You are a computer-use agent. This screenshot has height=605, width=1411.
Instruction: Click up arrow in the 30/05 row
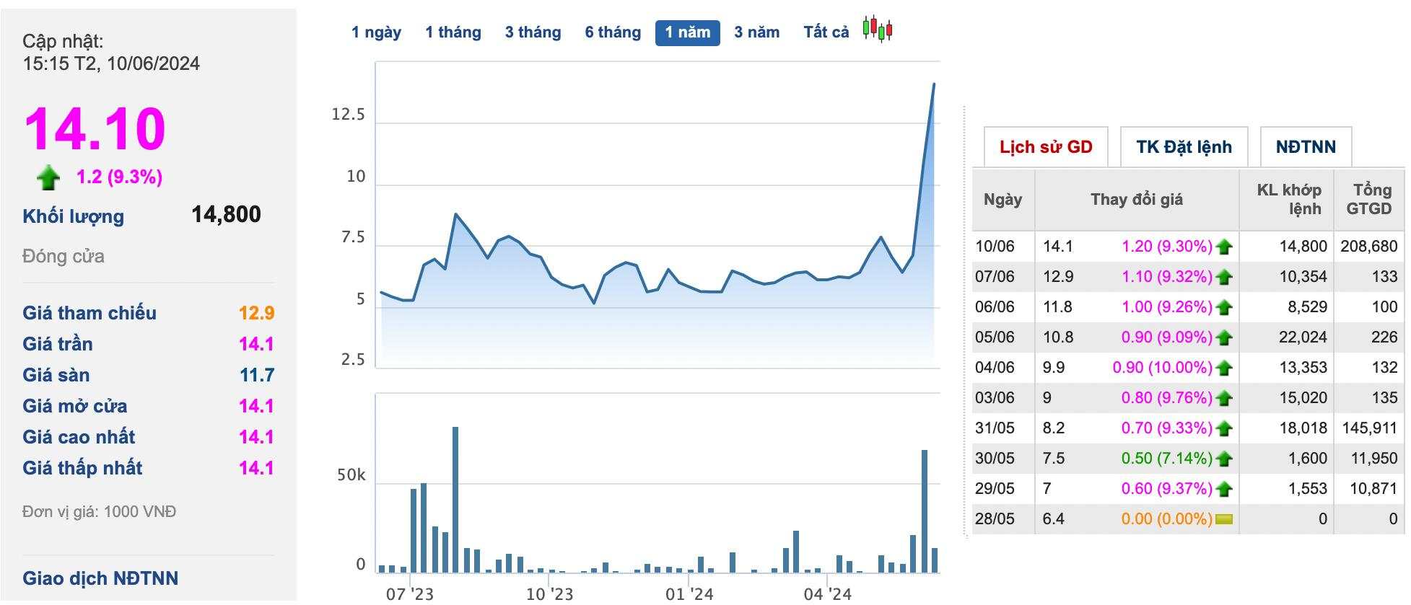1224,459
